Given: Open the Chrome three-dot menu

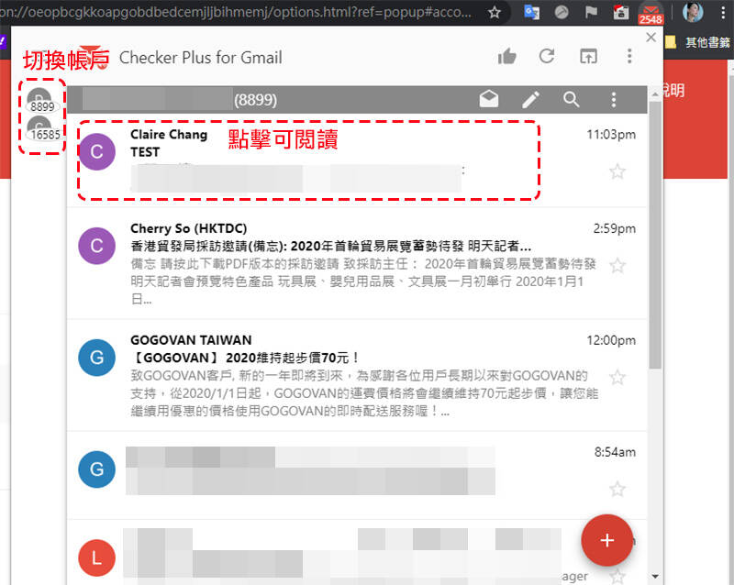Looking at the screenshot, I should pyautogui.click(x=723, y=13).
